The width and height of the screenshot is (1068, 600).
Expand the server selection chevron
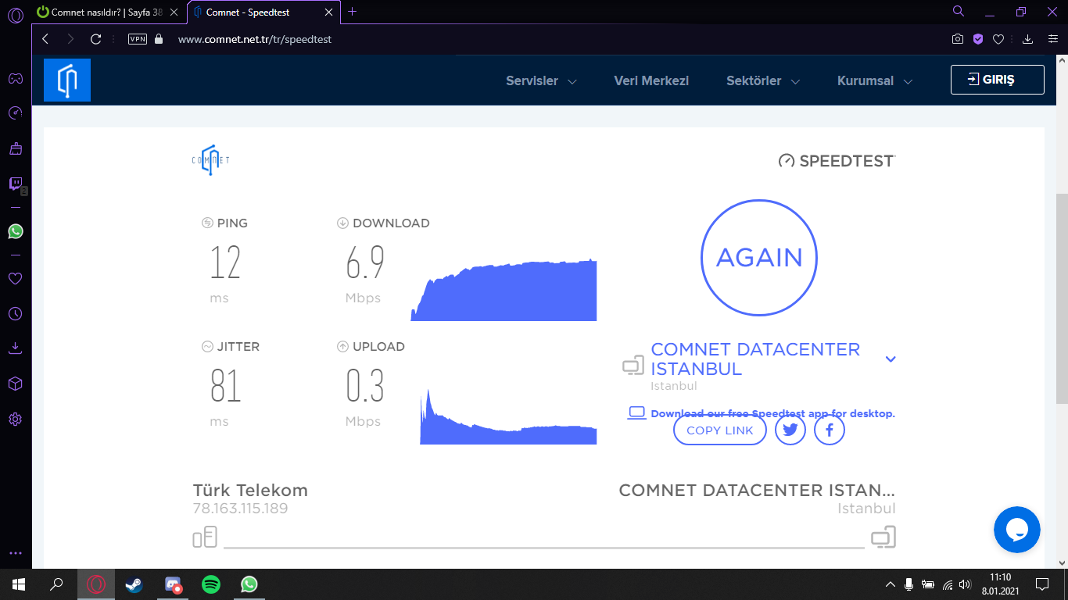[x=891, y=359]
